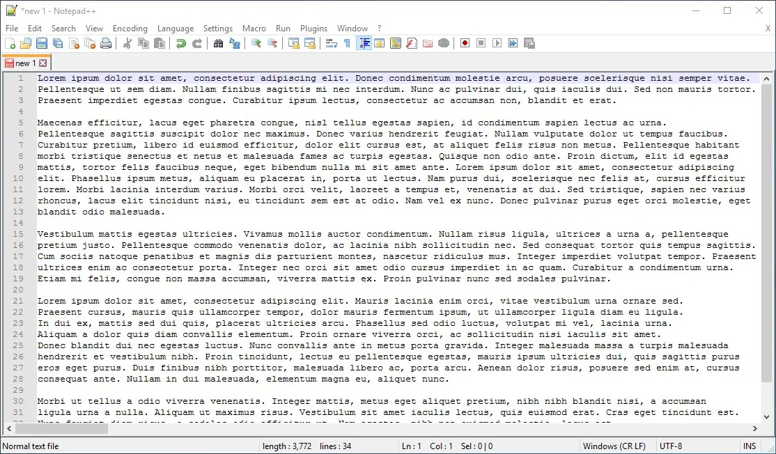
Task: Open the File menu
Action: pos(12,28)
